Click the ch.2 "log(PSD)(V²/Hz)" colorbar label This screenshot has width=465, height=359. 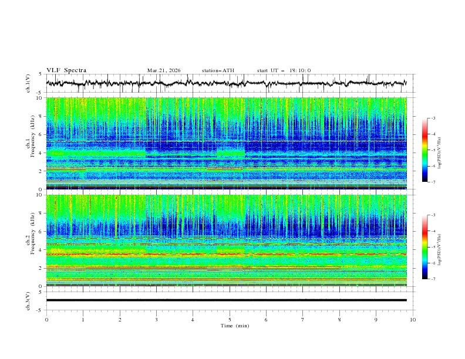440,250
